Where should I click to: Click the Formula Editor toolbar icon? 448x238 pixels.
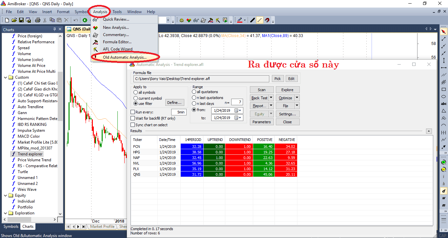211,20
